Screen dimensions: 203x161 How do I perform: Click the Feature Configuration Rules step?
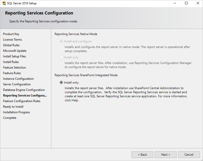click(21, 101)
